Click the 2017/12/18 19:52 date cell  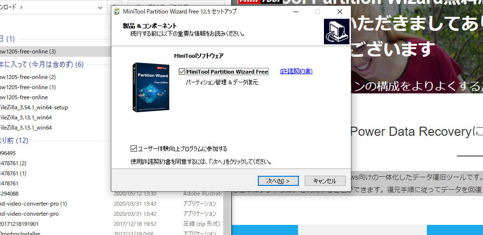134,224
